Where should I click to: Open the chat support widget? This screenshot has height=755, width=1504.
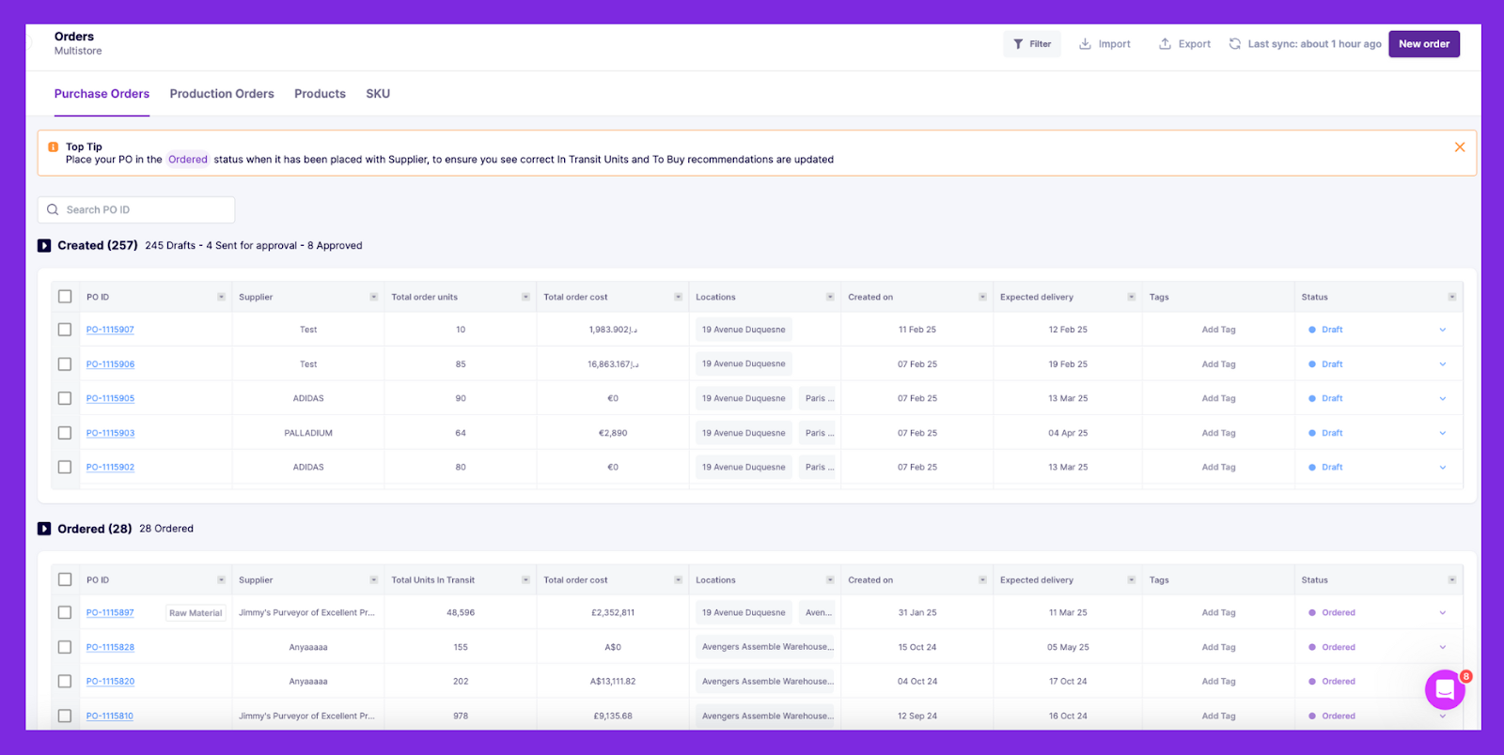1445,690
